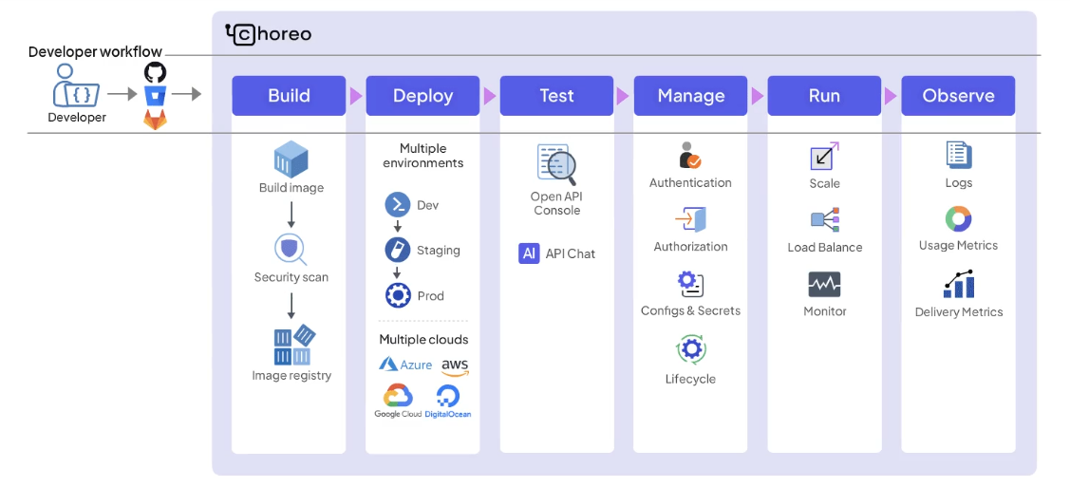Viewport: 1070px width, 487px height.
Task: Click the DigitalOcean logo
Action: click(448, 401)
